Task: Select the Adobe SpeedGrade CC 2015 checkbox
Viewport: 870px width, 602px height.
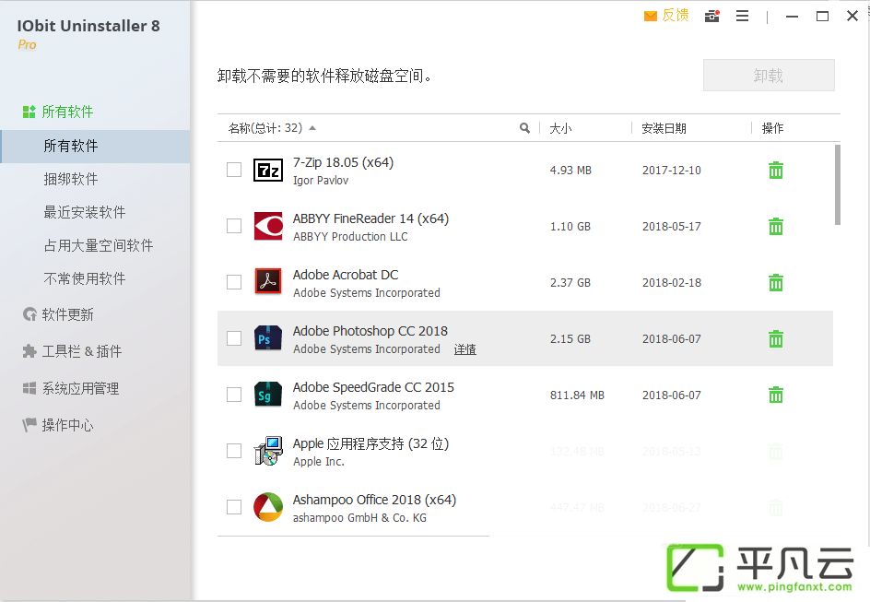Action: [234, 395]
